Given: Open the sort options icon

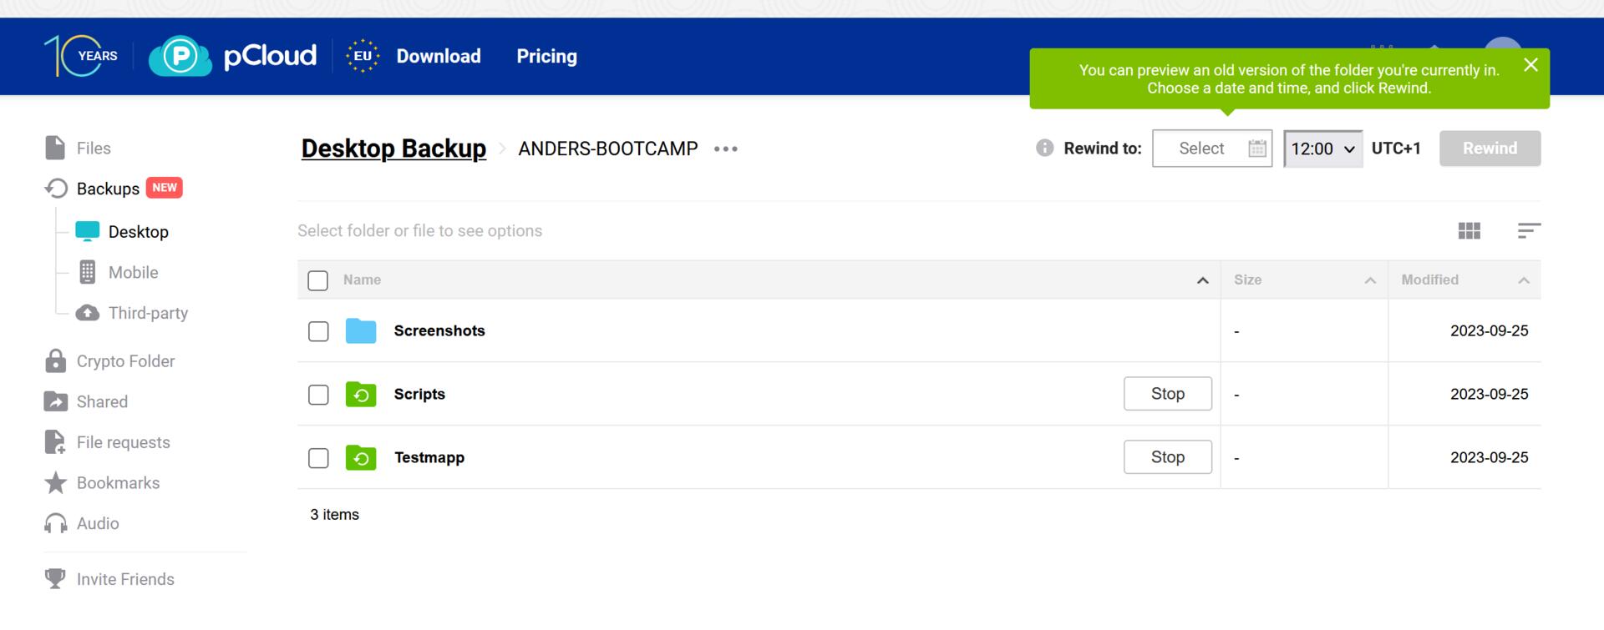Looking at the screenshot, I should 1528,231.
